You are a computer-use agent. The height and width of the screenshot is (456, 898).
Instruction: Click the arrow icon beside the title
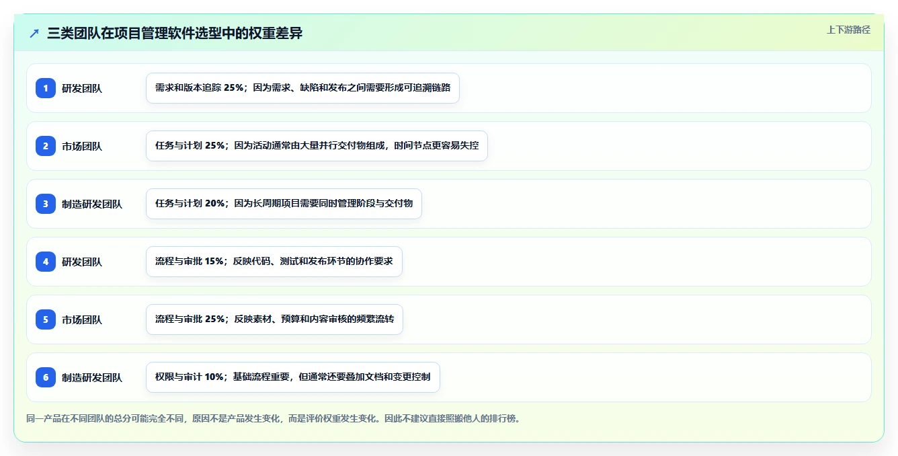(34, 34)
